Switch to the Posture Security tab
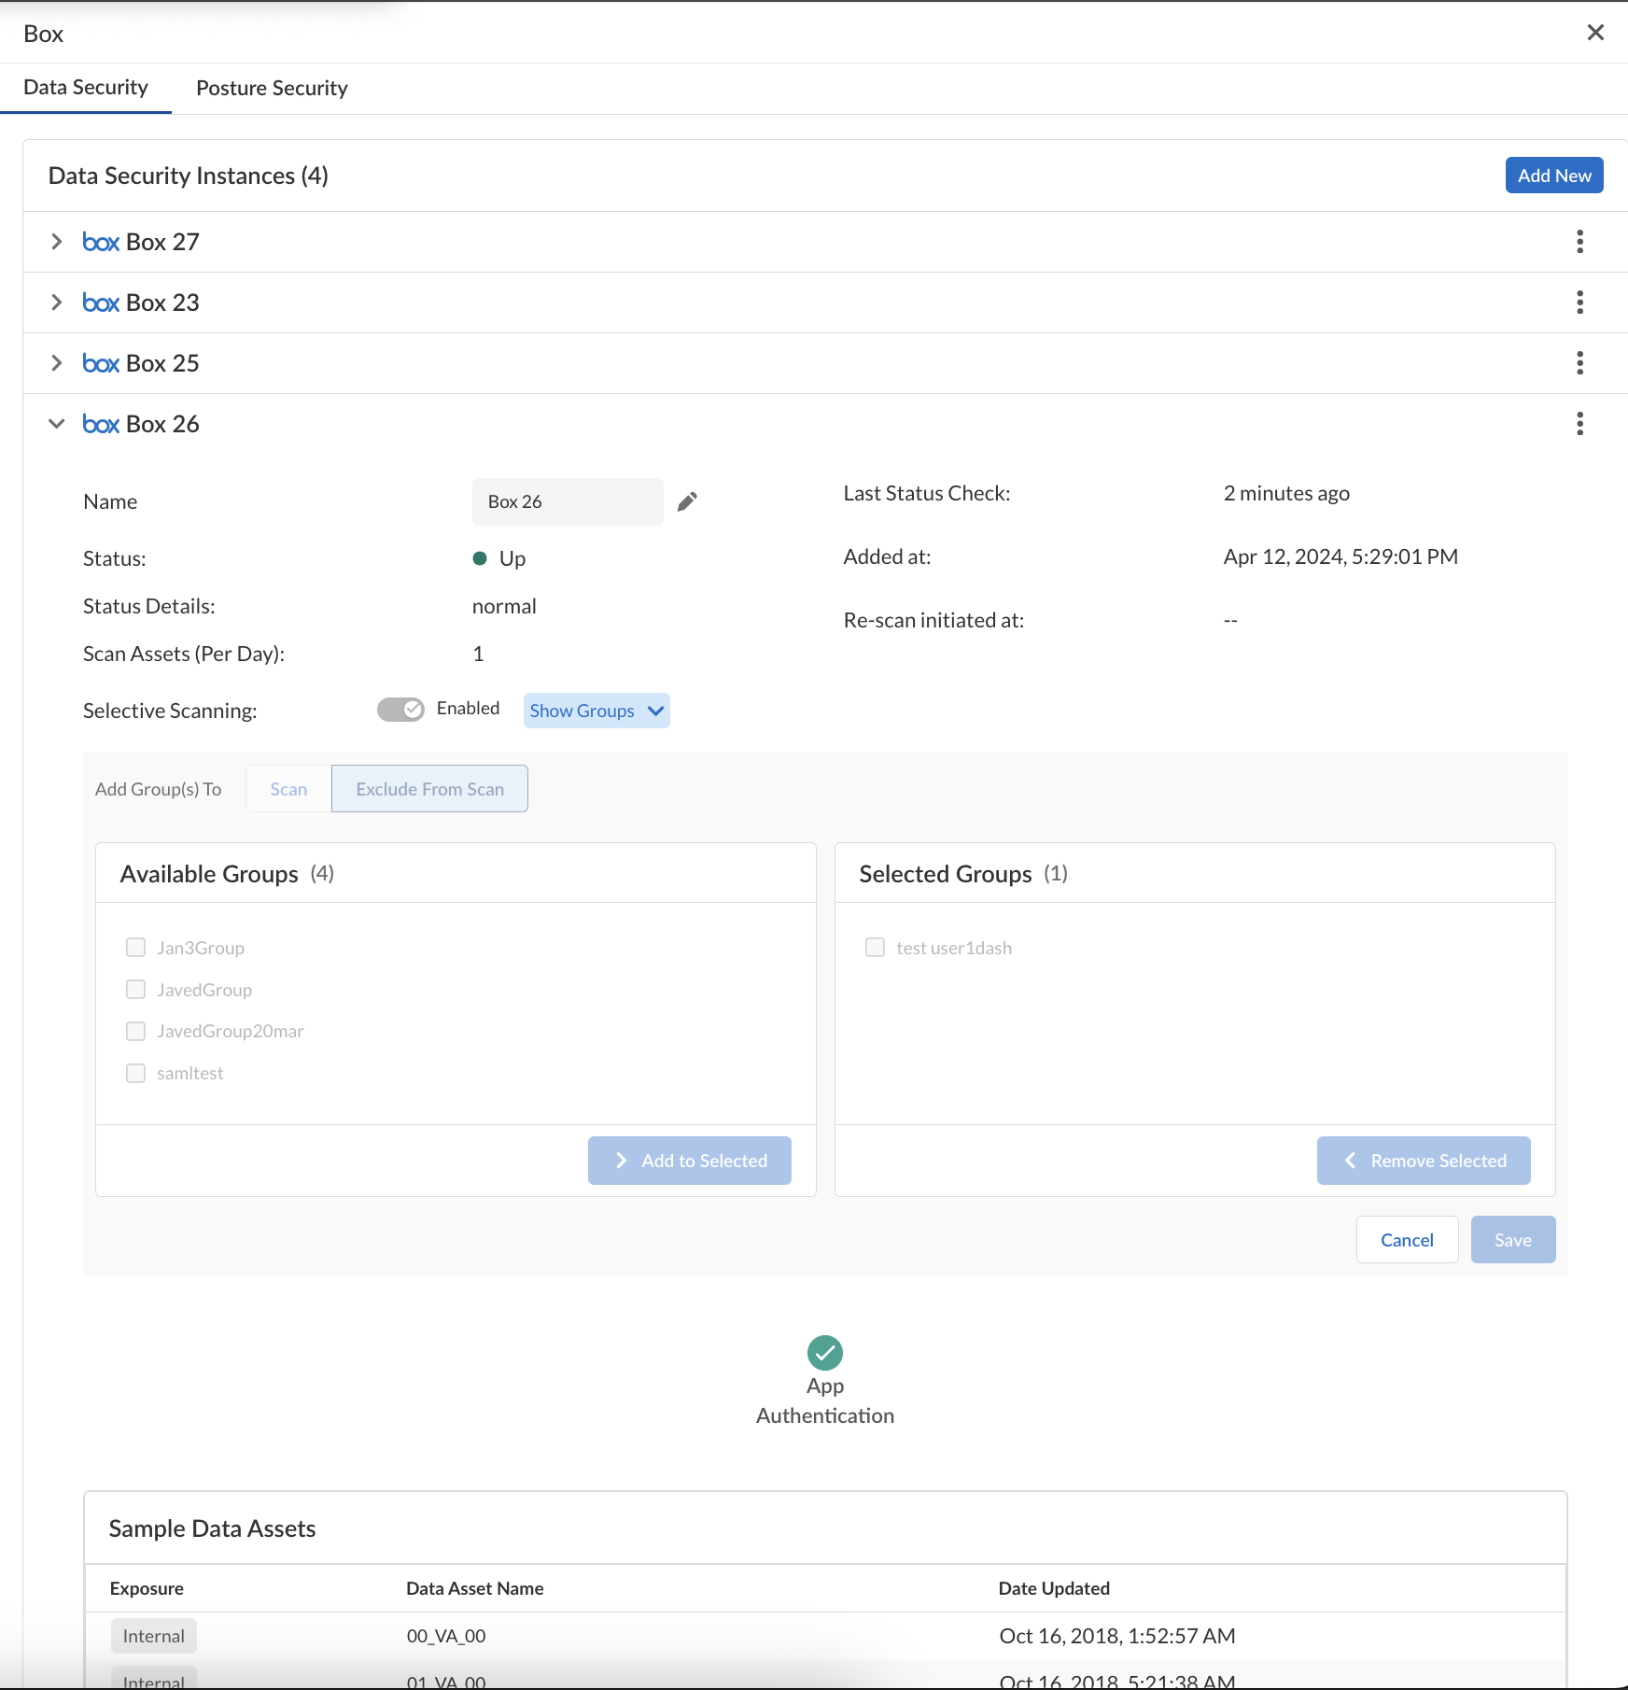 272,88
